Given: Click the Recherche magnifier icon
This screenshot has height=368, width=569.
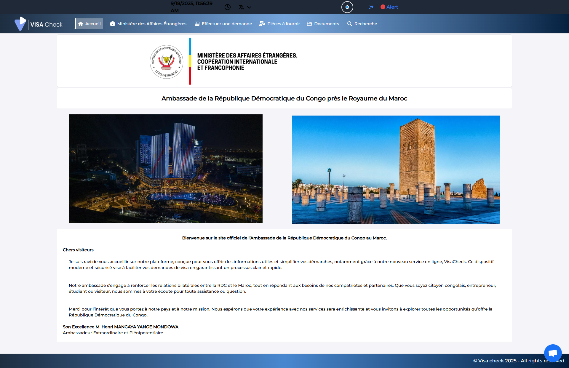Looking at the screenshot, I should pyautogui.click(x=350, y=24).
